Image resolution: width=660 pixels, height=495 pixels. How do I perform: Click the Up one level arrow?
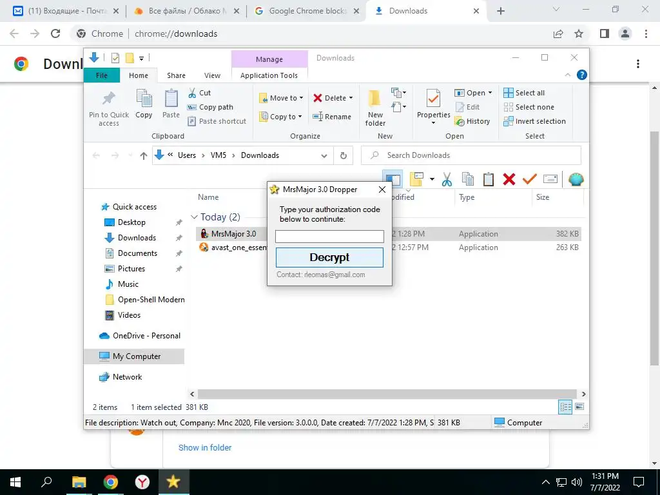click(x=144, y=156)
